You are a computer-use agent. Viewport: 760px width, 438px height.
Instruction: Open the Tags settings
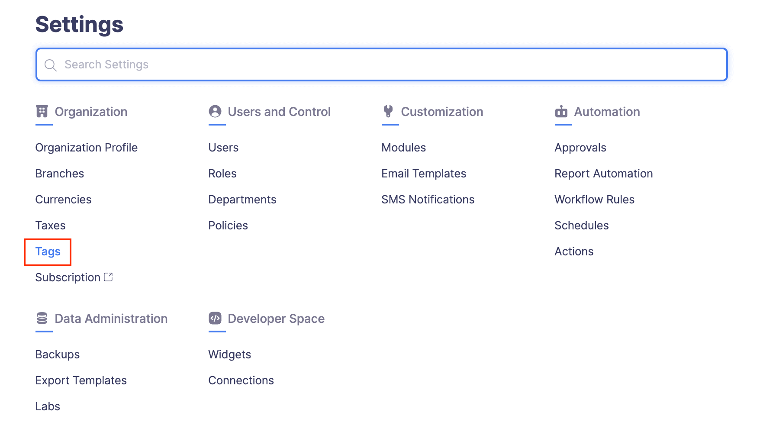(x=48, y=251)
